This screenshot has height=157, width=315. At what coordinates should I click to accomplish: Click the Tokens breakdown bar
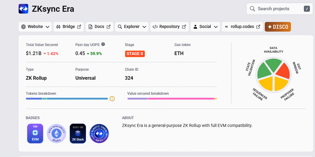[x=67, y=99]
